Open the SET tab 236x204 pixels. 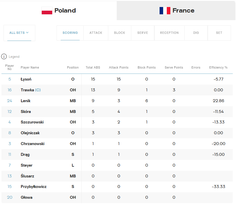tap(219, 33)
